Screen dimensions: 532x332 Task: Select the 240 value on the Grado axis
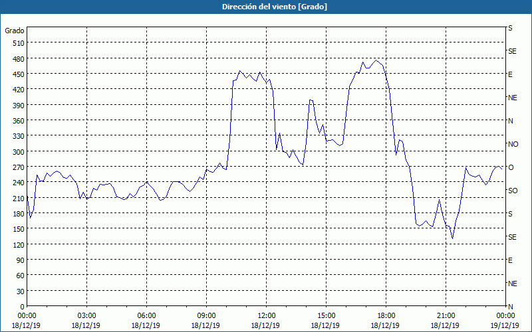pos(19,183)
